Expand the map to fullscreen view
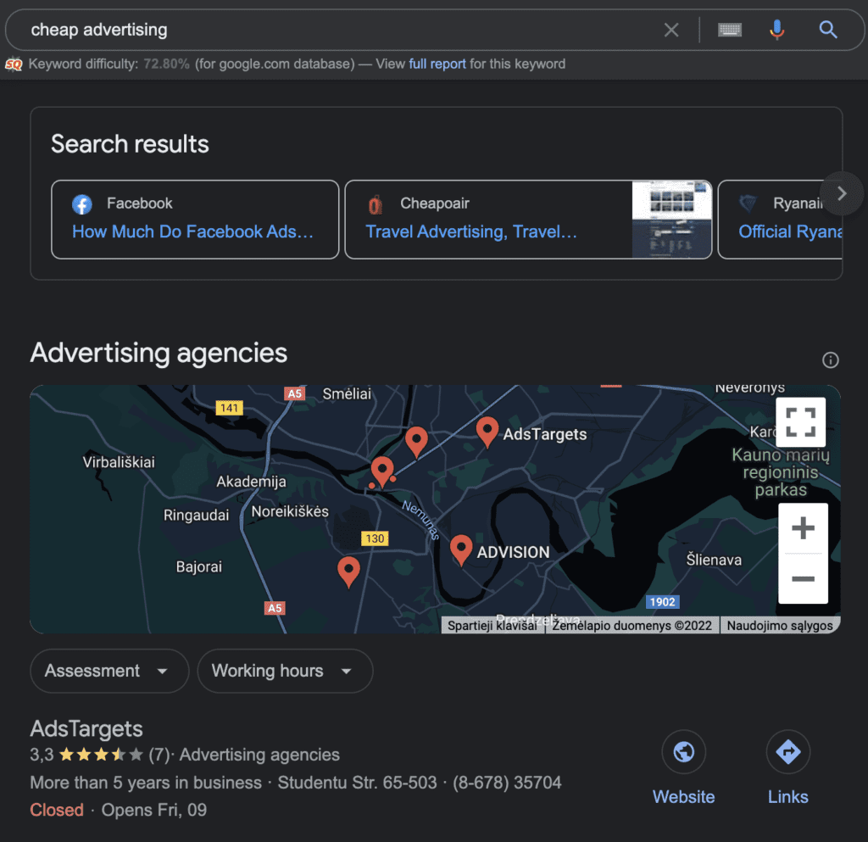Image resolution: width=868 pixels, height=842 pixels. click(801, 421)
